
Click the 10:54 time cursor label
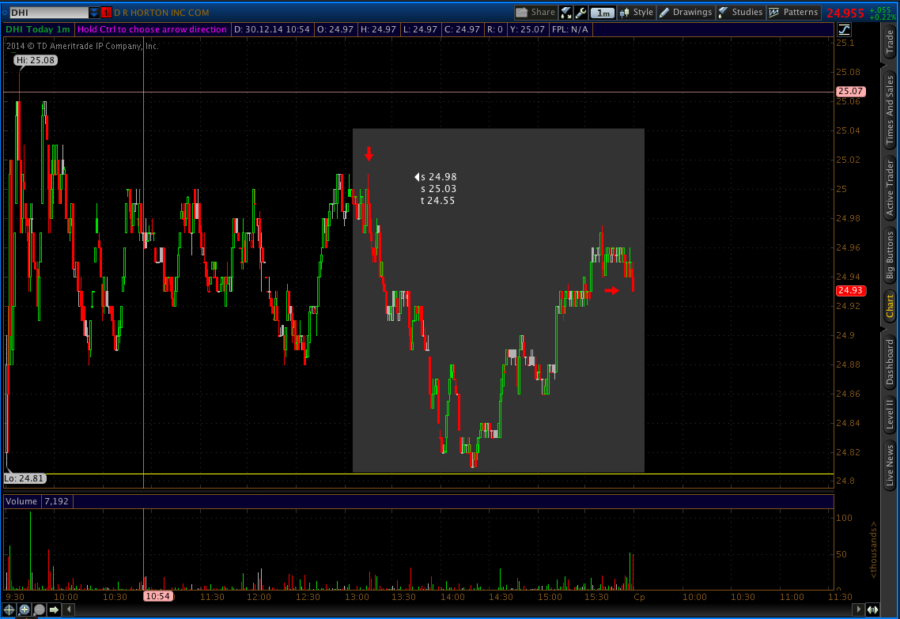(x=158, y=596)
